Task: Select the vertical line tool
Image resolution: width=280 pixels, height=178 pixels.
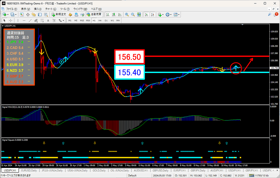Action: 18,21
